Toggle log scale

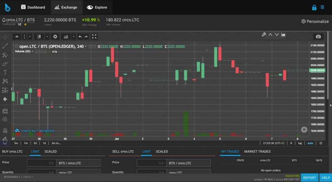pyautogui.click(x=300, y=143)
